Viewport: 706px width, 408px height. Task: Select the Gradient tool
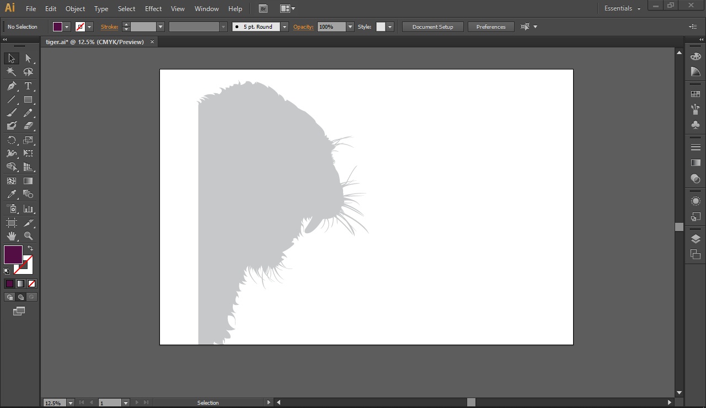(x=28, y=180)
